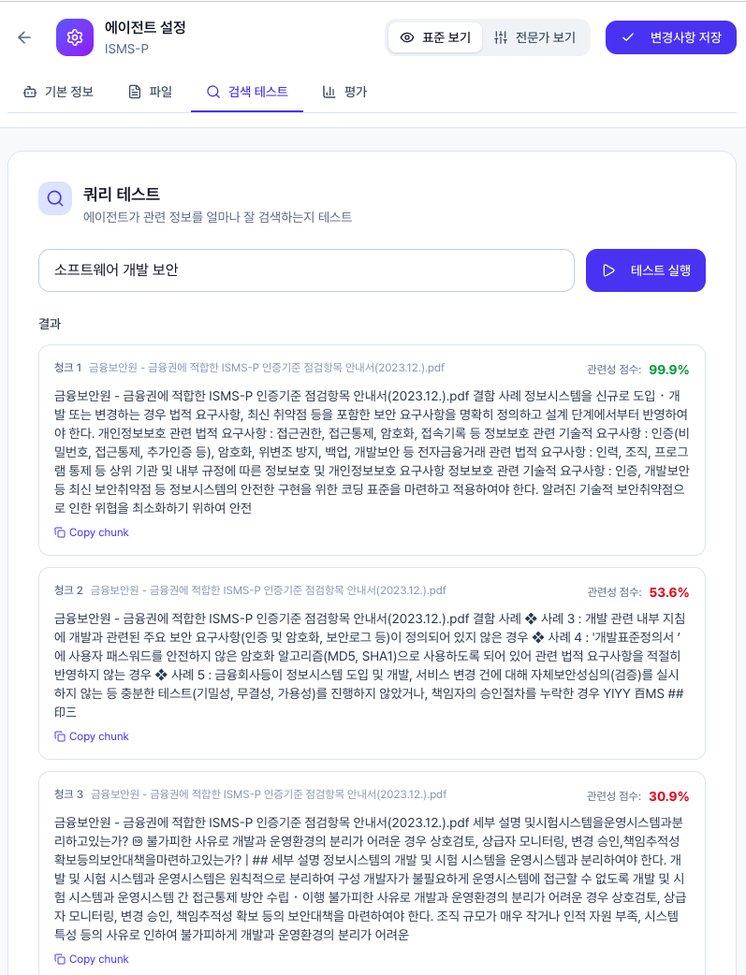Open the 파일 tab
Screen dimensions: 746x975
(x=149, y=92)
